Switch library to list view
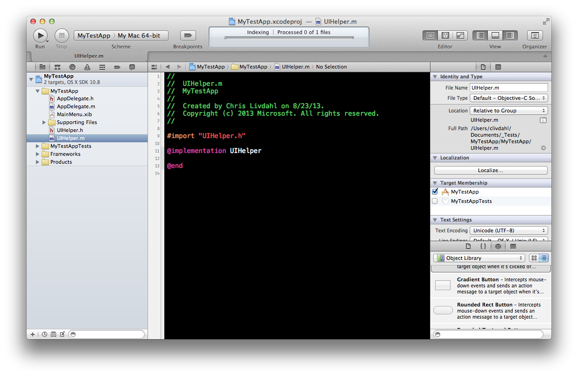This screenshot has height=376, width=578. [544, 258]
